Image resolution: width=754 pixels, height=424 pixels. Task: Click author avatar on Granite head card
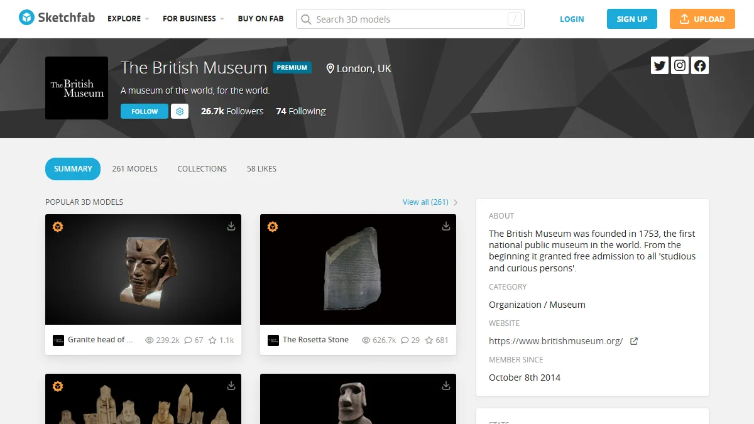[x=58, y=340]
